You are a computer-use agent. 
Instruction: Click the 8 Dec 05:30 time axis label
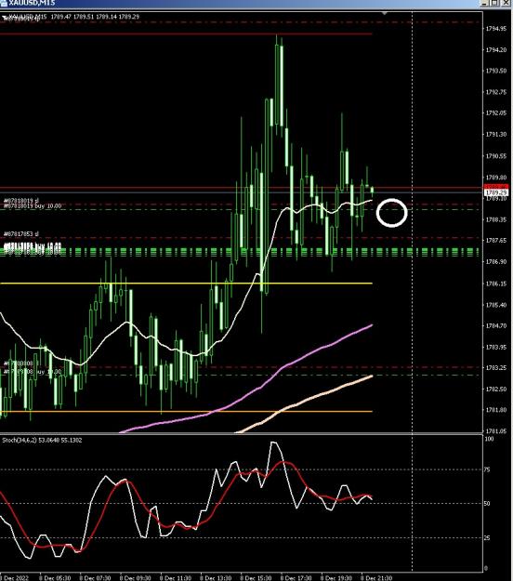[55, 577]
